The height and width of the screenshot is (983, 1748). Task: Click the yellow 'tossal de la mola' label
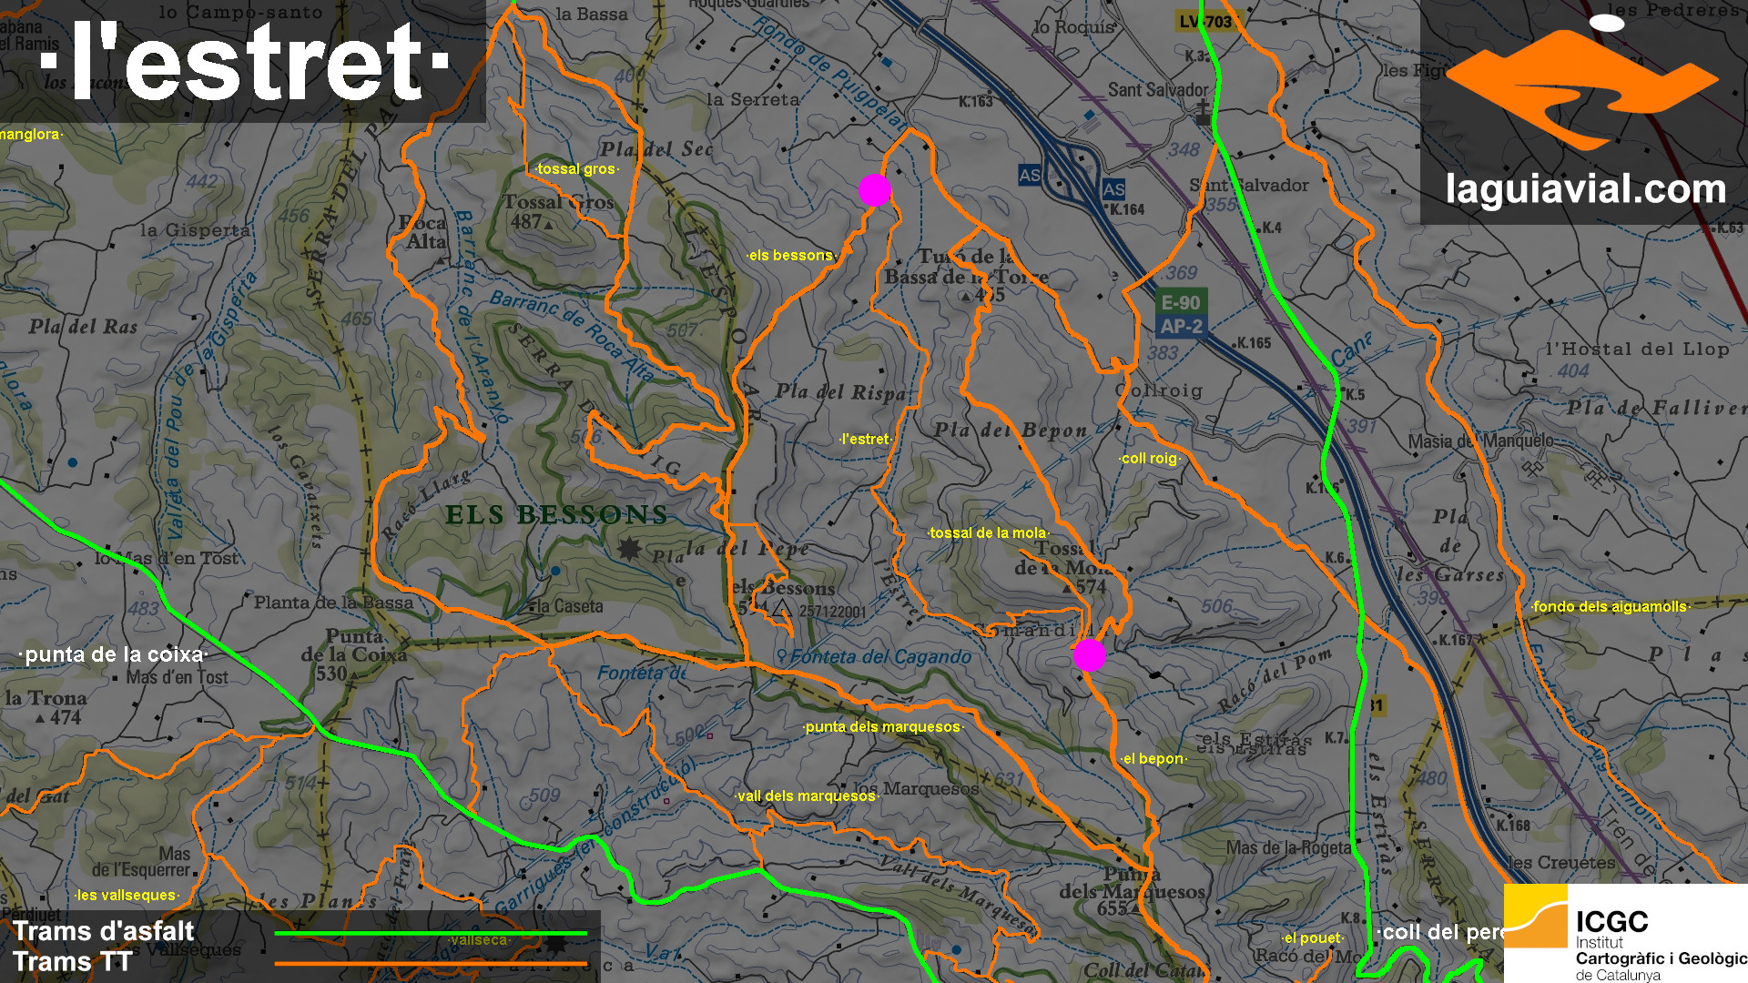click(988, 532)
